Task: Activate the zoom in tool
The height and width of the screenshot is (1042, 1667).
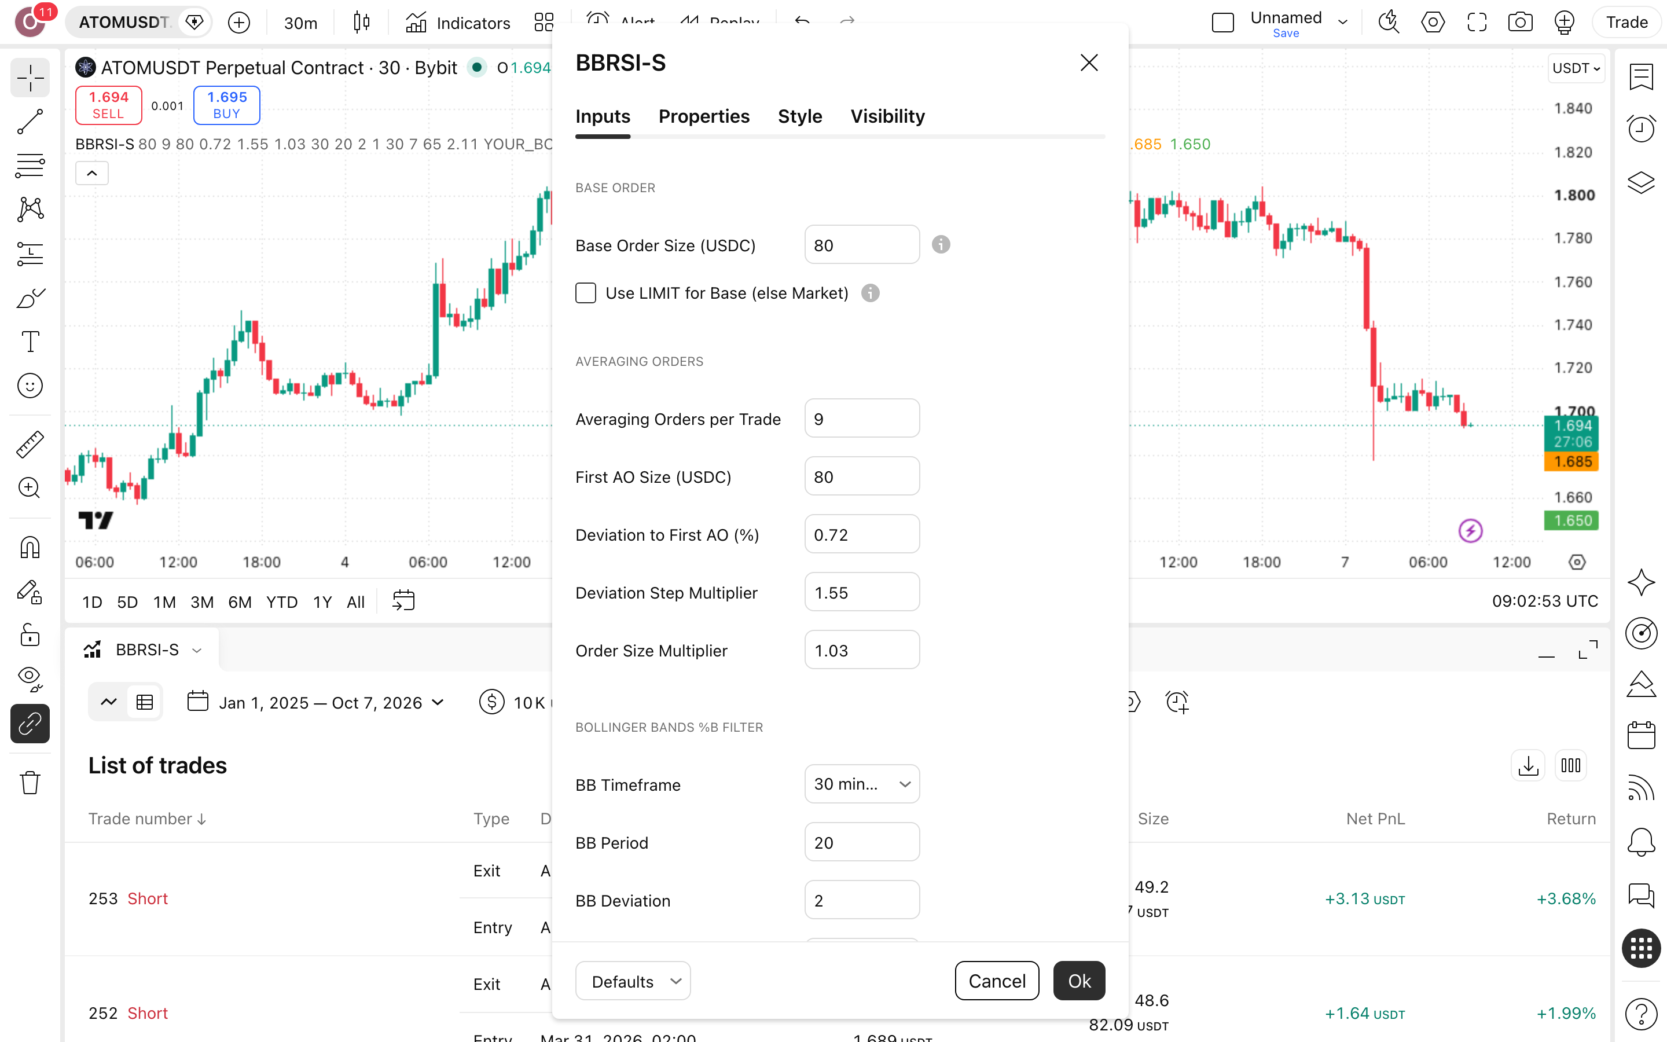Action: [30, 489]
